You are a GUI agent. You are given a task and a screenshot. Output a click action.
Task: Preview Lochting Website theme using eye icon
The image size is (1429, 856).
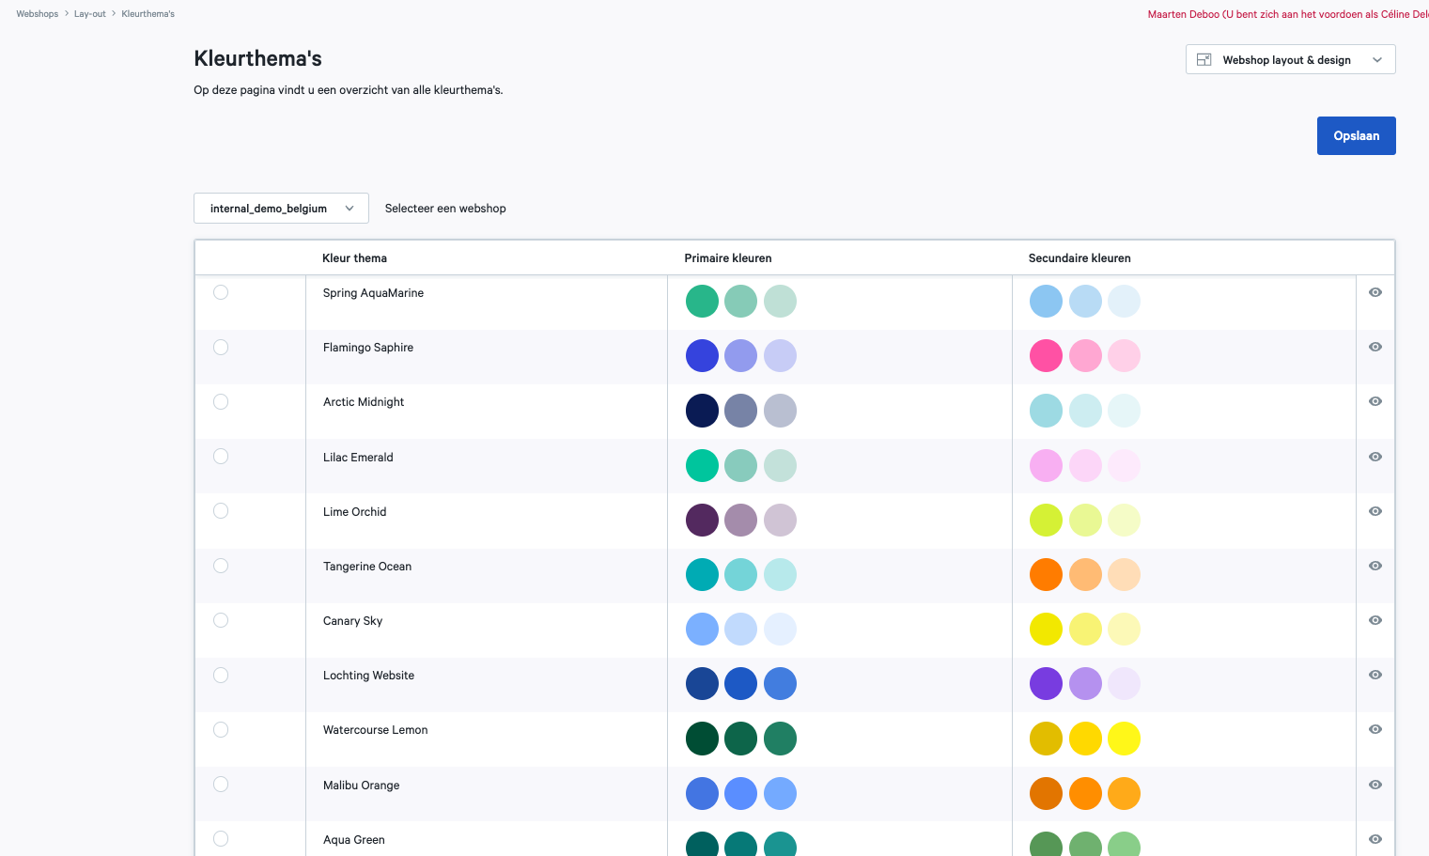1375,675
